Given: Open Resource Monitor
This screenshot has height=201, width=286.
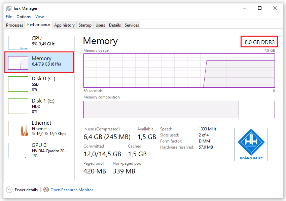Looking at the screenshot, I should point(71,190).
